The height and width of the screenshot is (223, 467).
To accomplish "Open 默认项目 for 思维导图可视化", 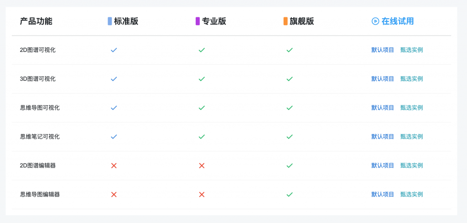I will pos(383,108).
